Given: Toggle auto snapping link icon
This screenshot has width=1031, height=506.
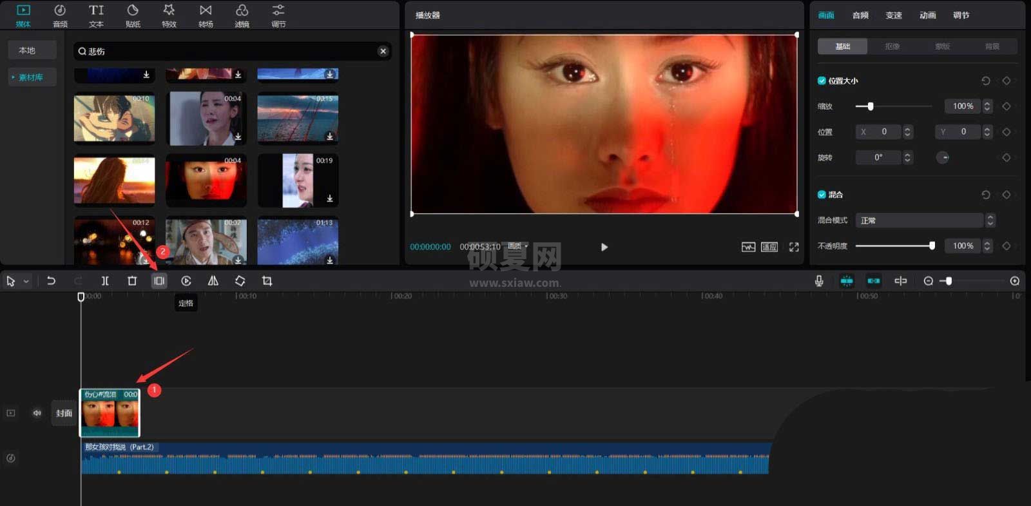Looking at the screenshot, I should pos(874,281).
